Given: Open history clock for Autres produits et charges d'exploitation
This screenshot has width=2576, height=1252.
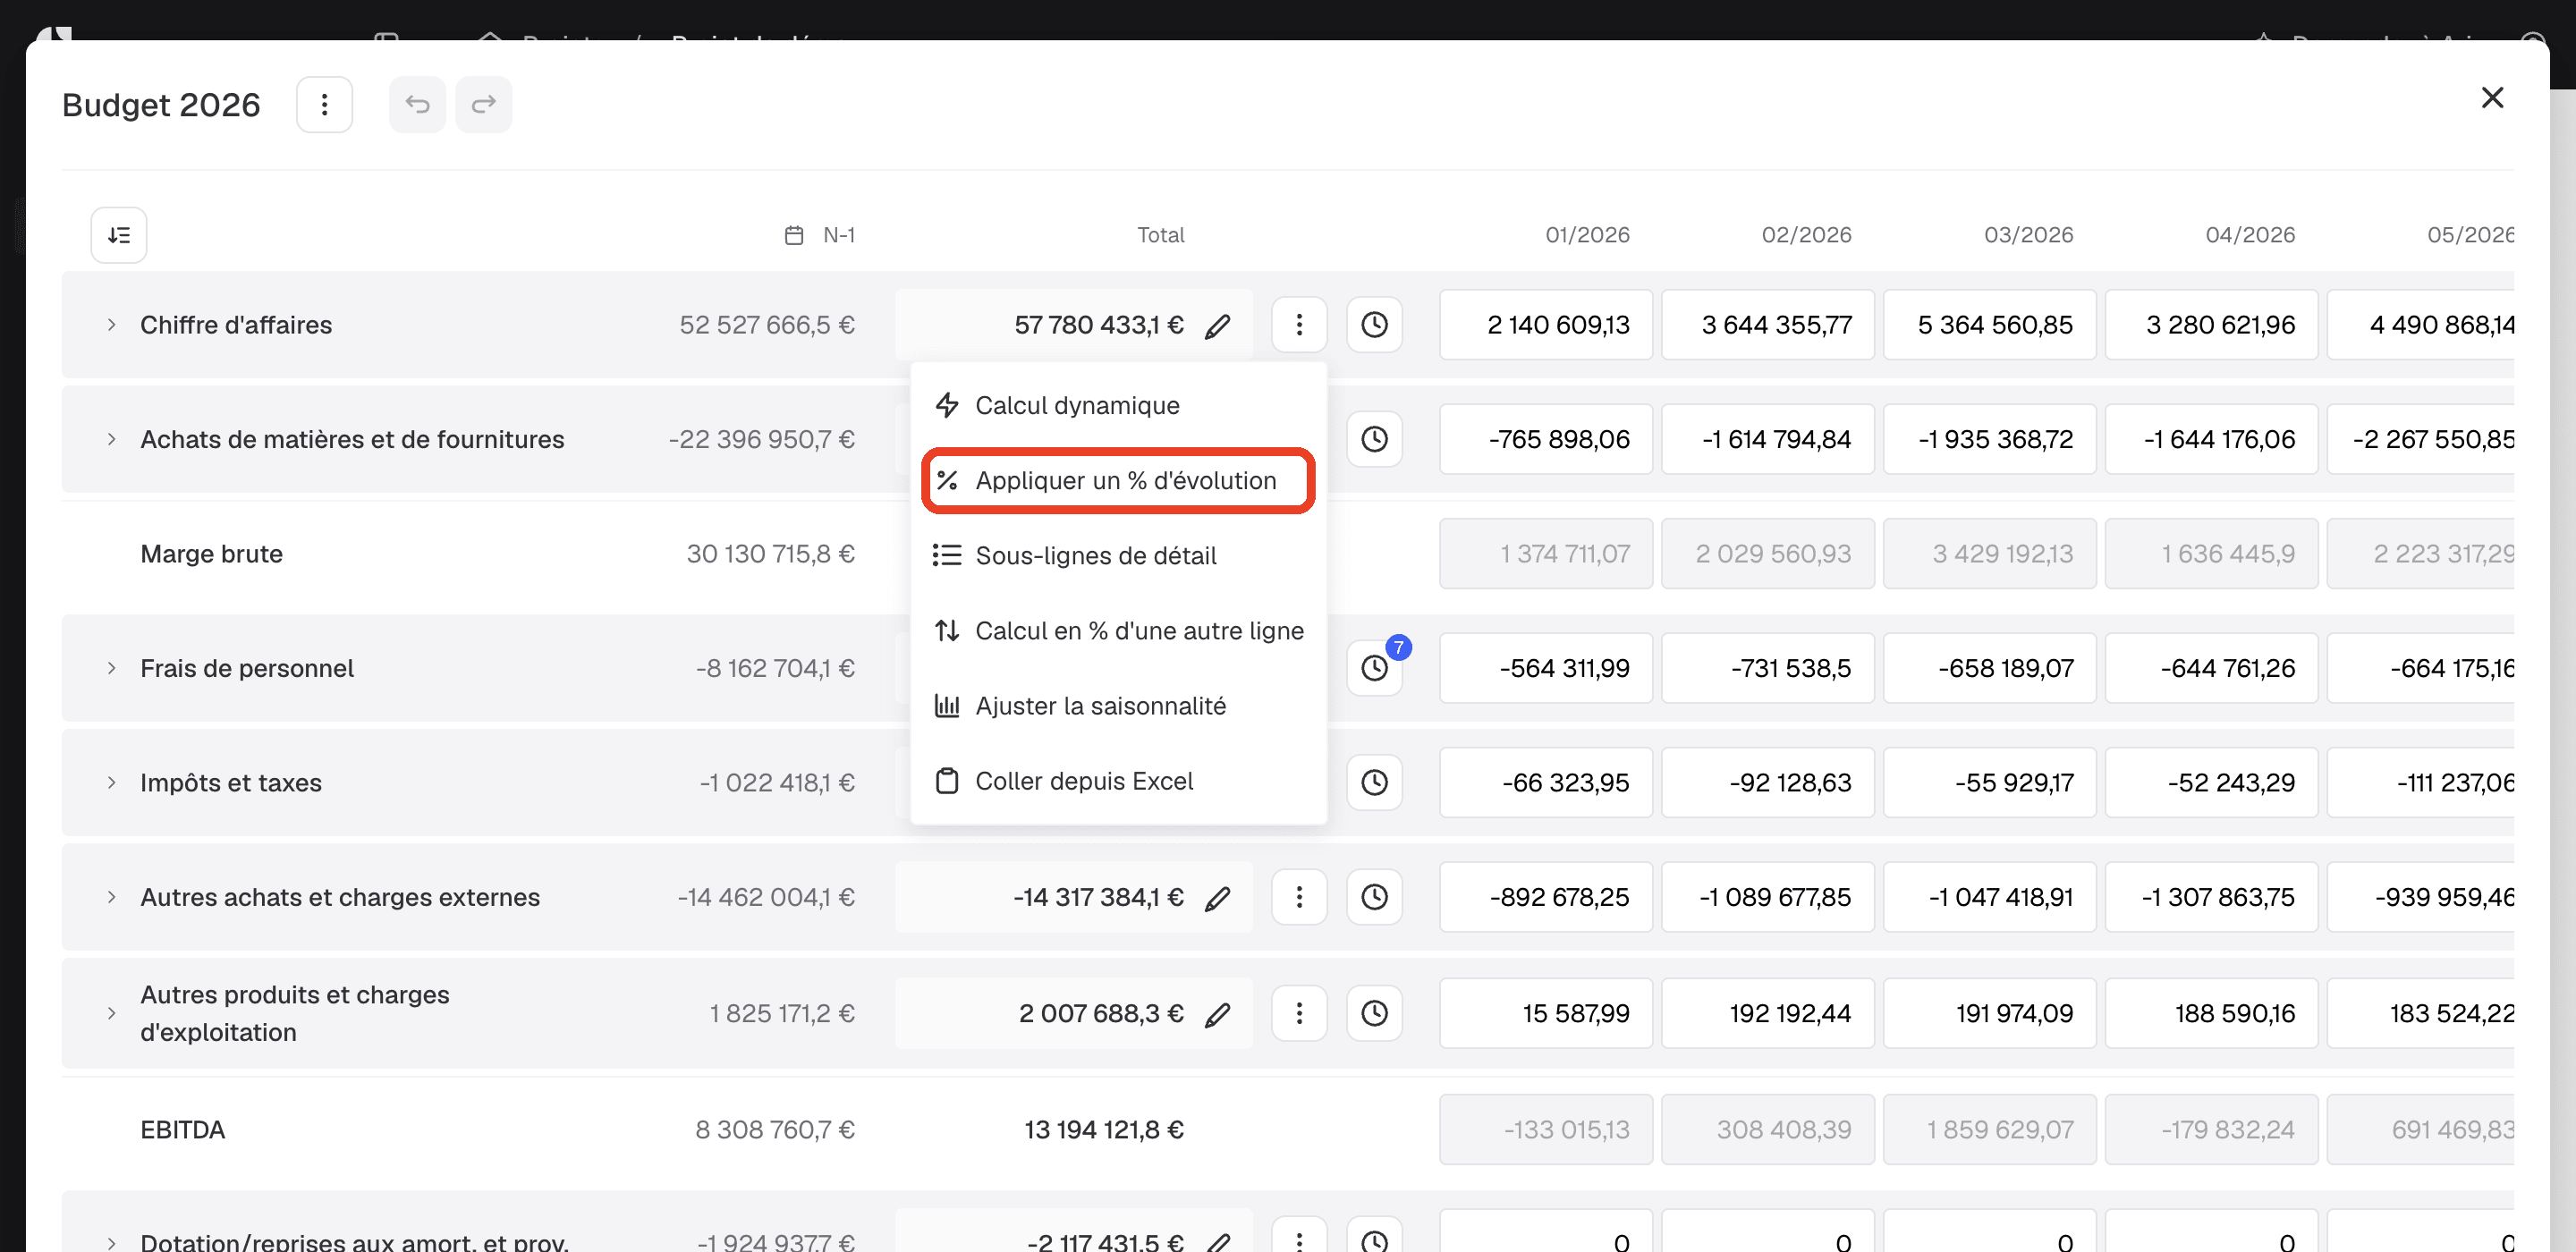Looking at the screenshot, I should click(x=1374, y=1013).
